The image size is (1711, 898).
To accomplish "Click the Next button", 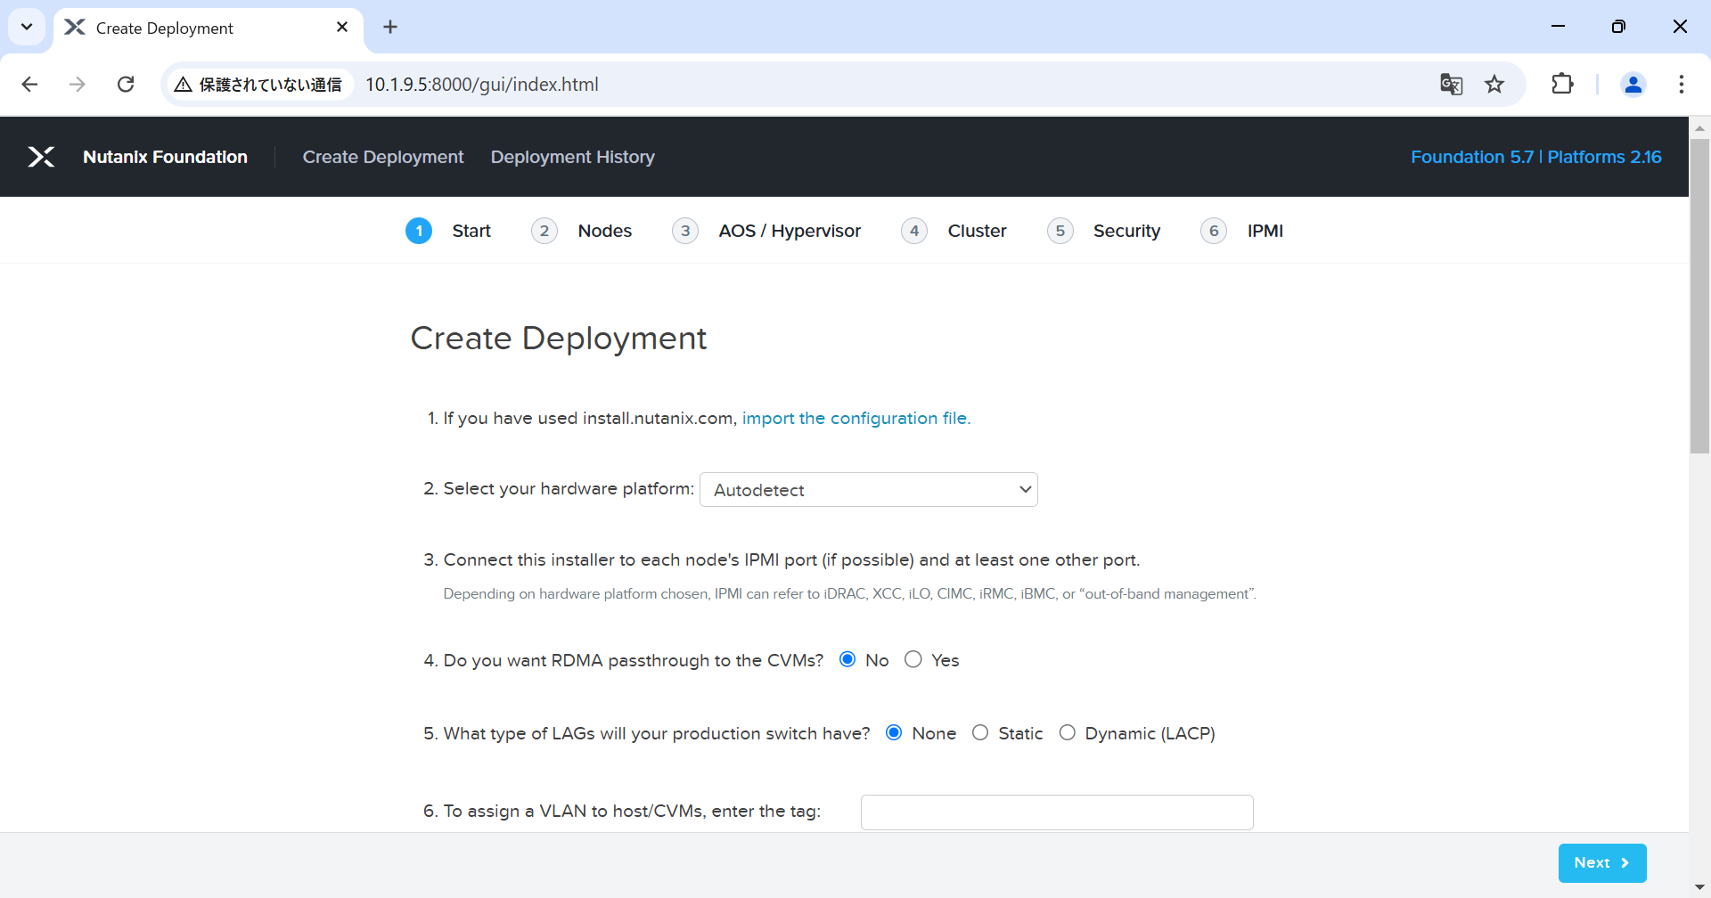I will (x=1602, y=863).
